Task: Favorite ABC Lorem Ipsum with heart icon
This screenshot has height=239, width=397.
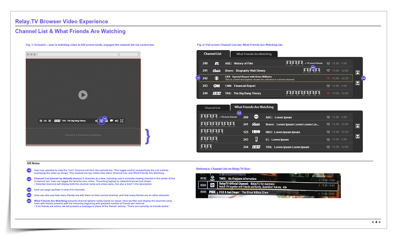Action: click(x=328, y=117)
